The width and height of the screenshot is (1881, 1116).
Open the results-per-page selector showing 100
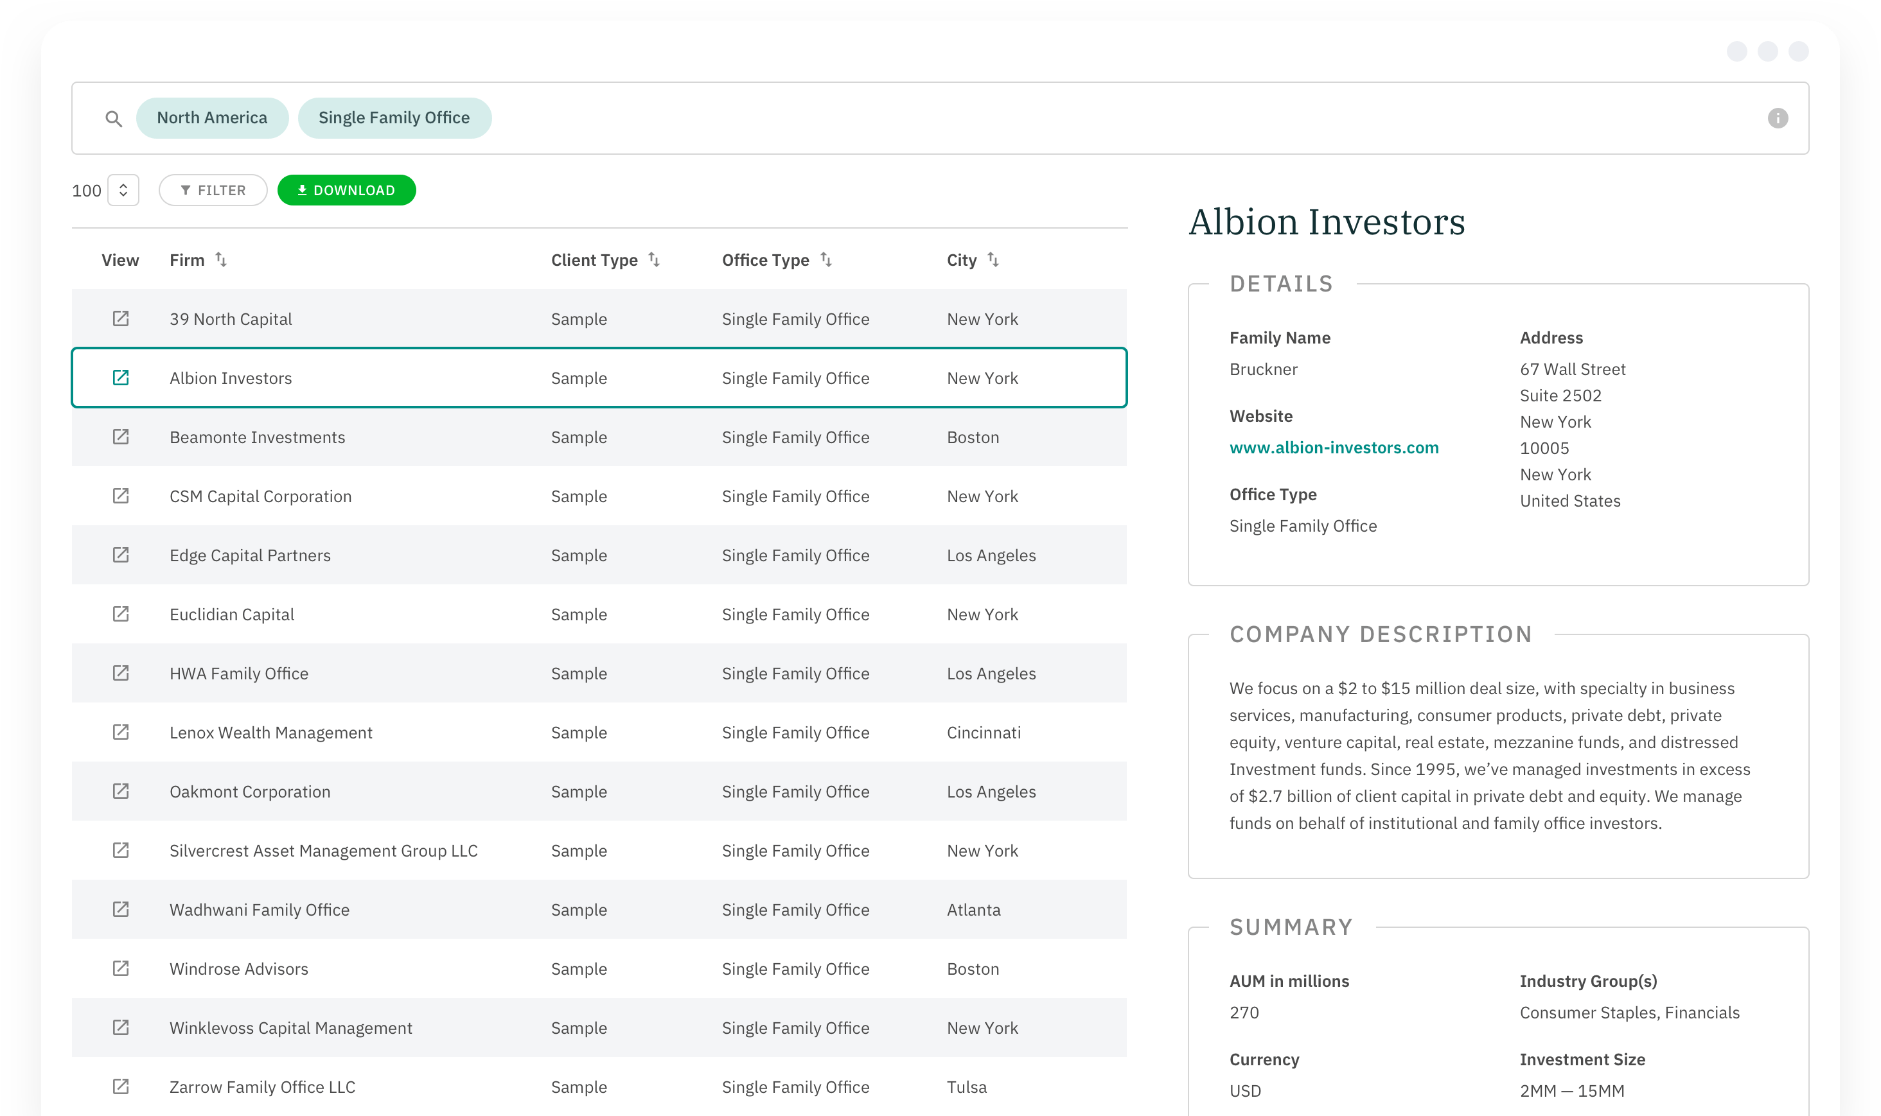123,190
